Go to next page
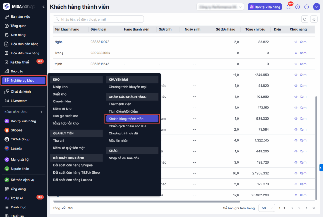 (306, 208)
